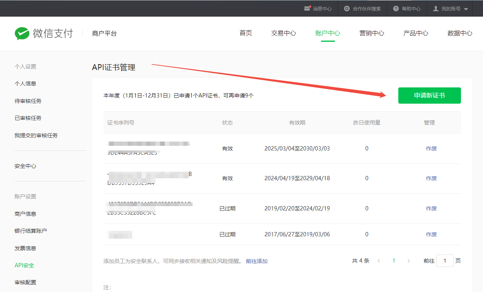
Task: Open 帮助中心 in the top bar
Action: 411,9
